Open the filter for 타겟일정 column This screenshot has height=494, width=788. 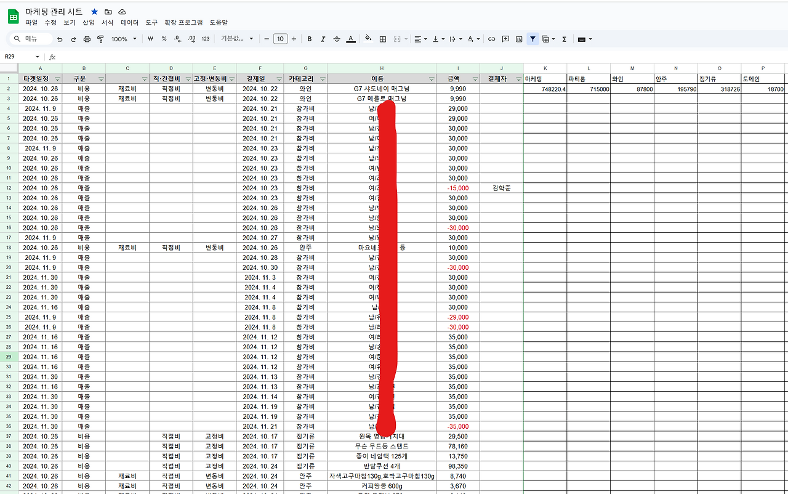[x=57, y=79]
